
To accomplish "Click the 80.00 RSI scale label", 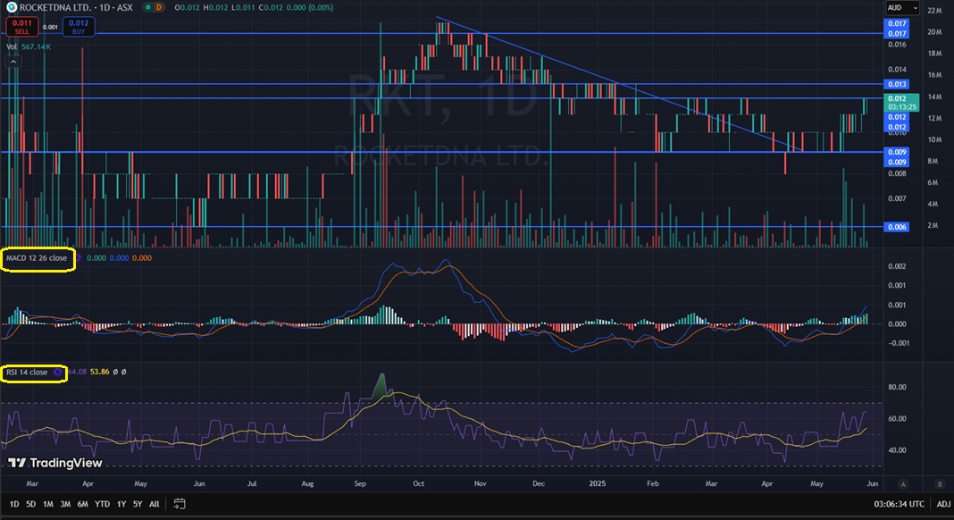I will point(897,387).
